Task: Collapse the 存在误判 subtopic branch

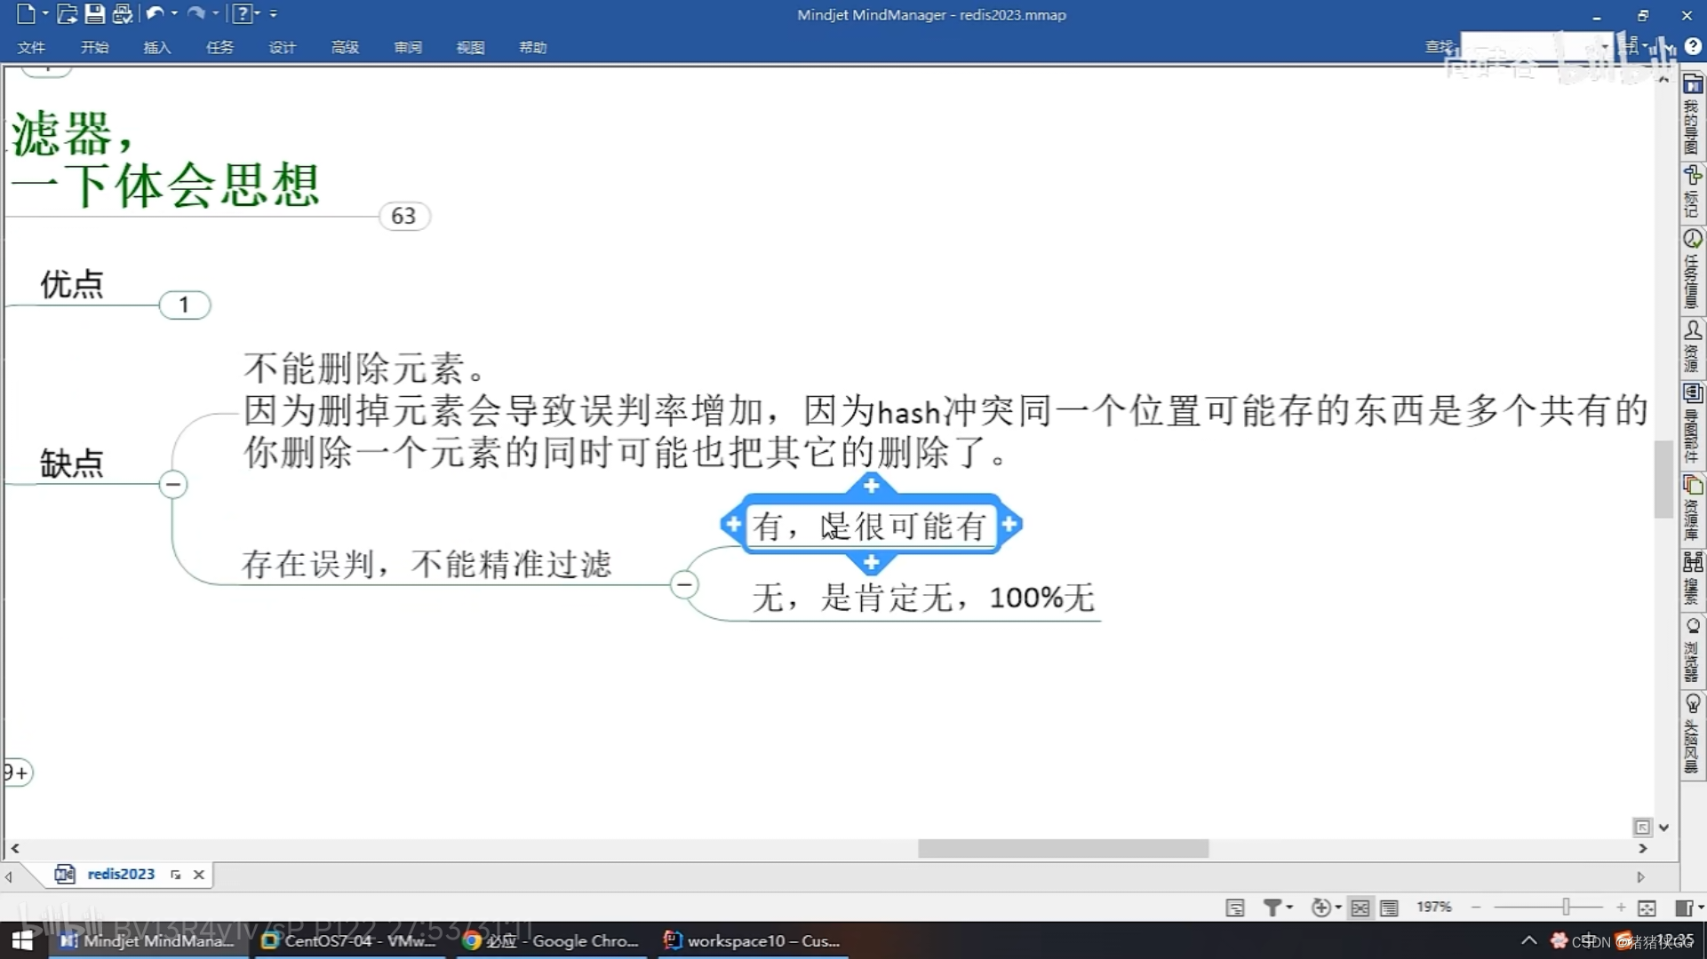Action: (684, 584)
